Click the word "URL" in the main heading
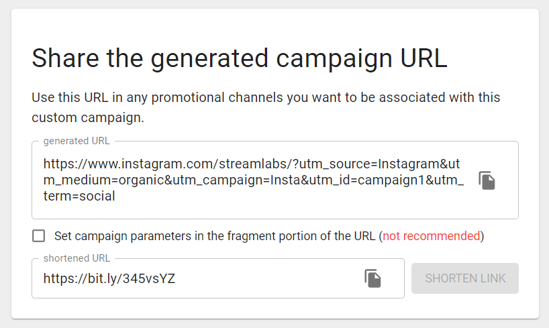The height and width of the screenshot is (328, 549). click(423, 58)
